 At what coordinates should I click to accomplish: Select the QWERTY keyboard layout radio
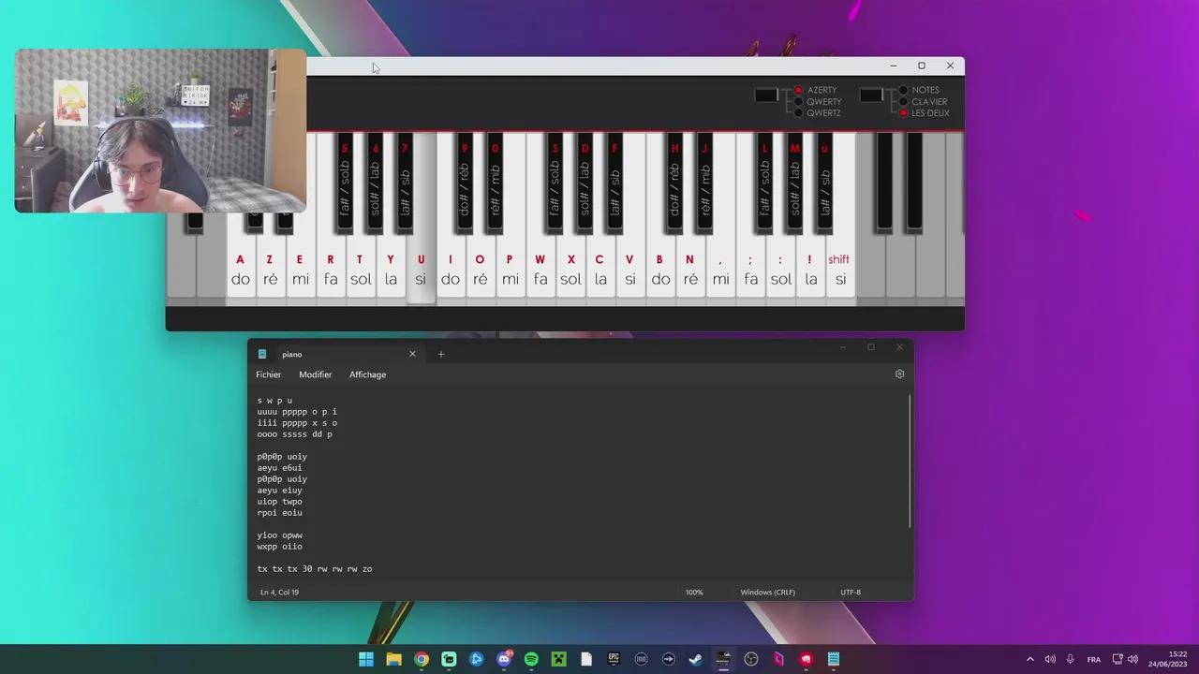799,102
